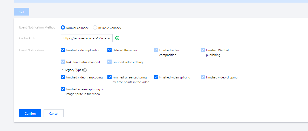
Task: Click the info icon beside Legacy Types
Action: (x=85, y=70)
